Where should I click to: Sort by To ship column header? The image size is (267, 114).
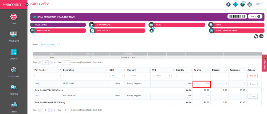click(202, 70)
